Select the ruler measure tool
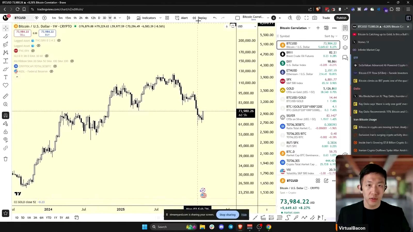The image size is (413, 232). (x=5, y=96)
